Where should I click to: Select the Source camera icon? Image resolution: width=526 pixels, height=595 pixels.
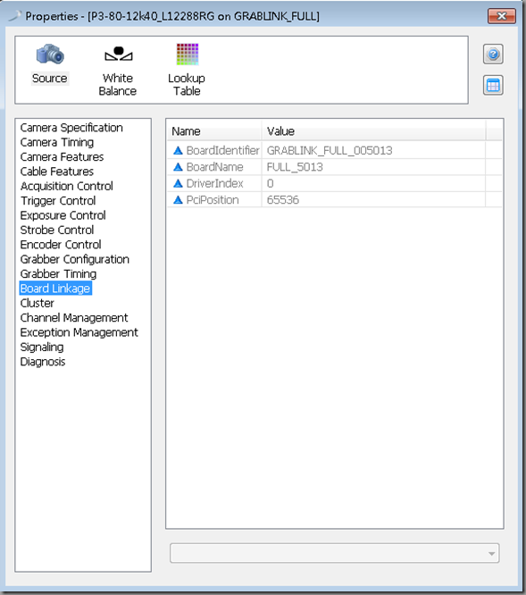click(50, 54)
